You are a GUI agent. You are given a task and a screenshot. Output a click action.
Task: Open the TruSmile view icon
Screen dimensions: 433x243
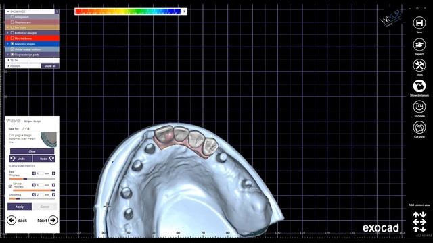click(419, 107)
